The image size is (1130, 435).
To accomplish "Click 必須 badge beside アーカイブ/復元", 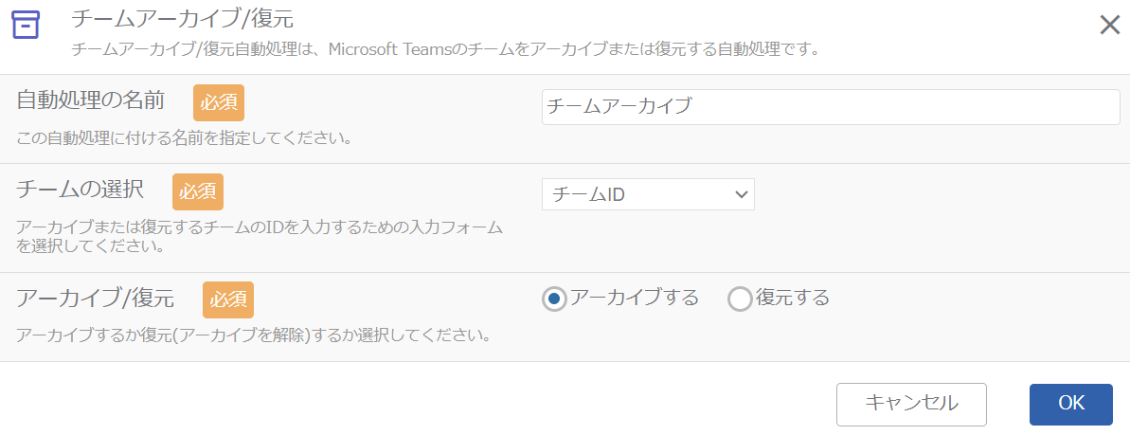I will coord(228,299).
